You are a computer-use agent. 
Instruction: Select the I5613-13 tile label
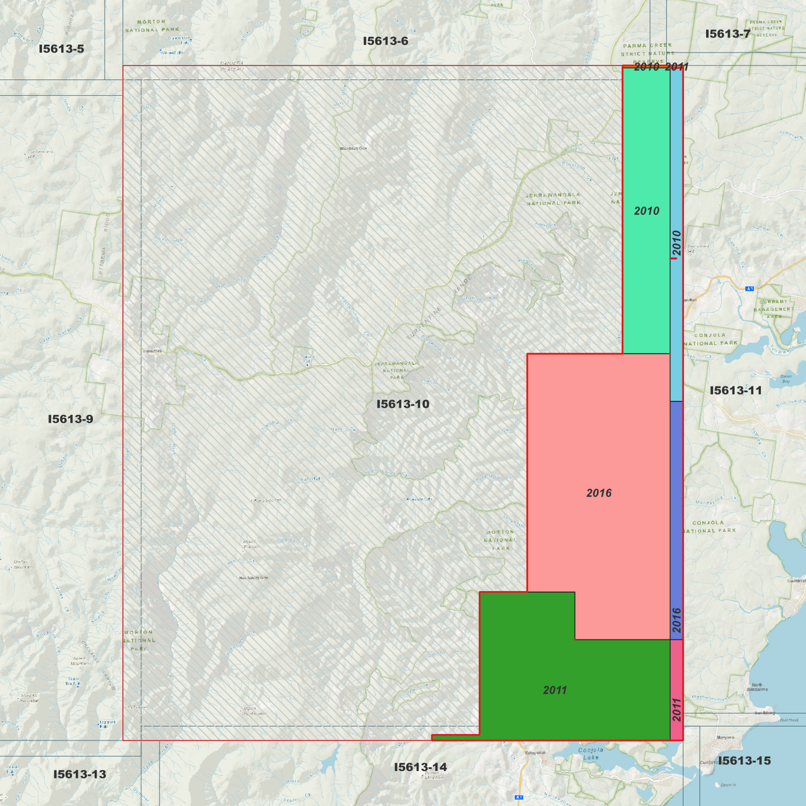point(80,774)
